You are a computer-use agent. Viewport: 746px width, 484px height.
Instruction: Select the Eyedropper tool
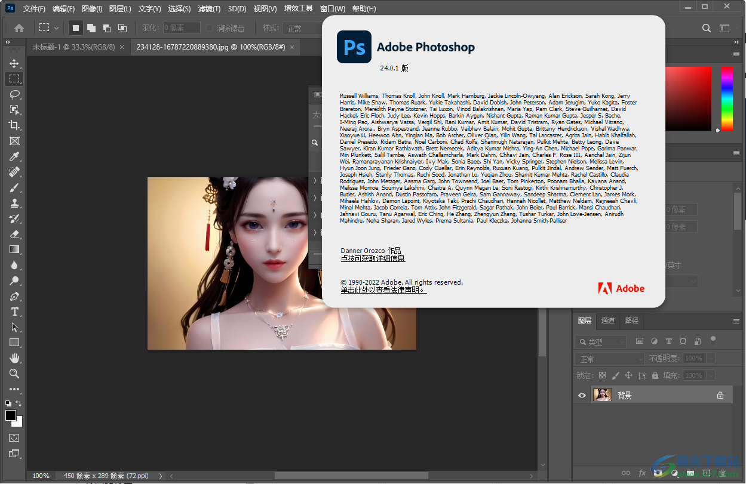click(14, 156)
